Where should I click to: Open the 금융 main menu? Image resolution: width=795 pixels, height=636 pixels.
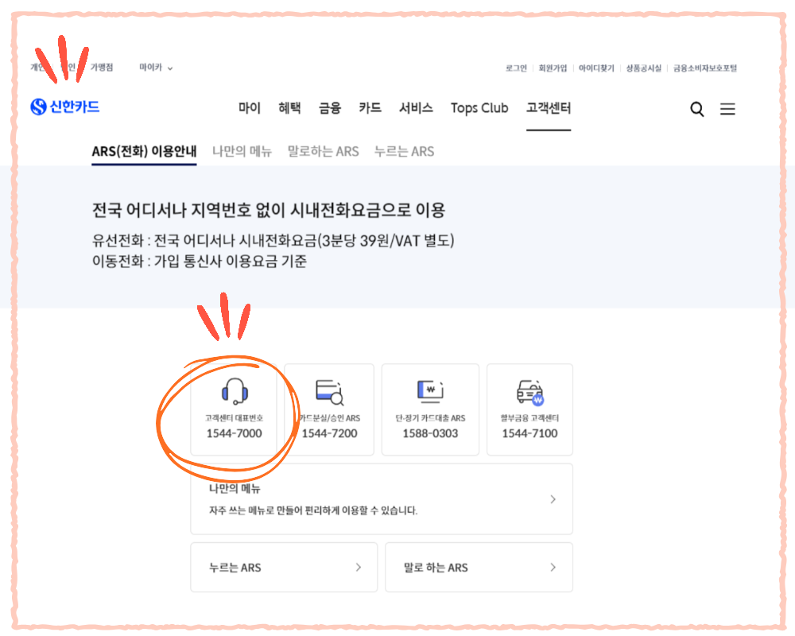(x=330, y=108)
